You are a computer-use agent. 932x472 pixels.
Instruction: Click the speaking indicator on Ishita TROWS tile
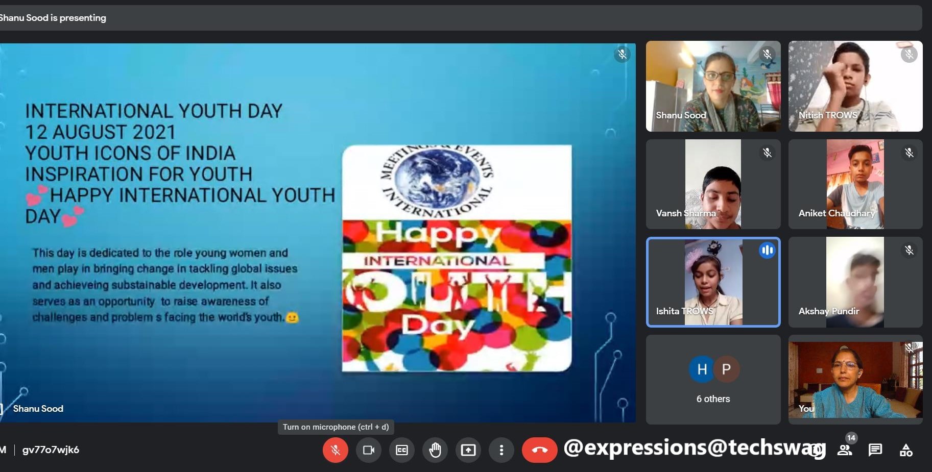pos(767,250)
